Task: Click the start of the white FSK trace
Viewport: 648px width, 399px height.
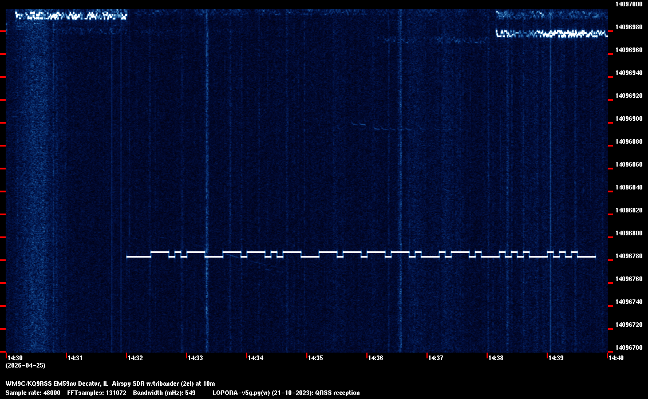Action: point(128,256)
